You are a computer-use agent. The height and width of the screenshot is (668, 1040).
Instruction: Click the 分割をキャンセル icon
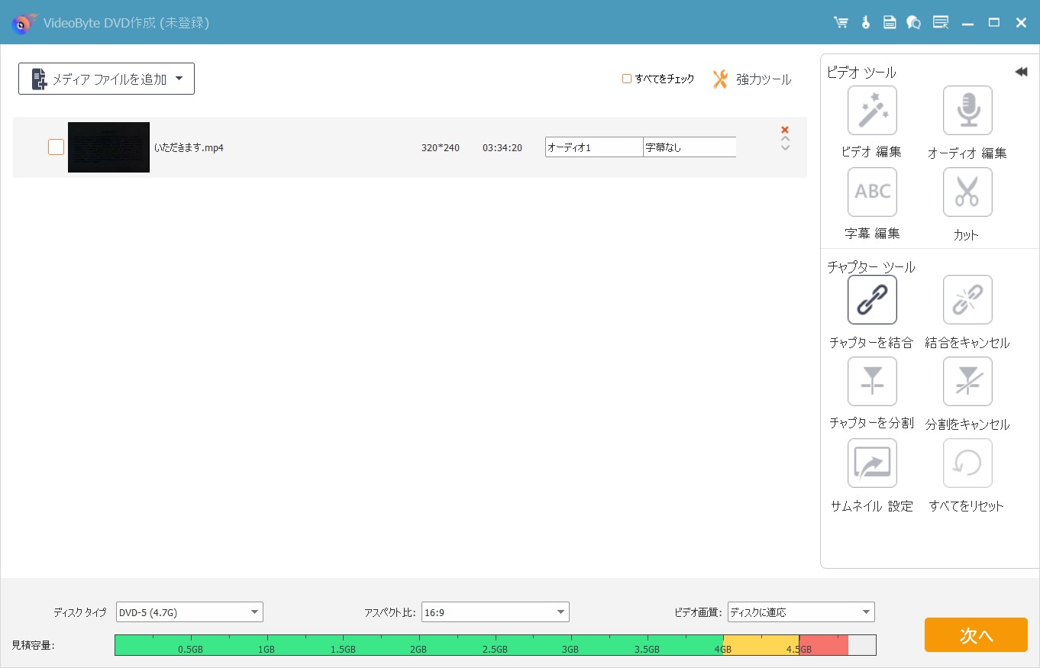coord(967,382)
